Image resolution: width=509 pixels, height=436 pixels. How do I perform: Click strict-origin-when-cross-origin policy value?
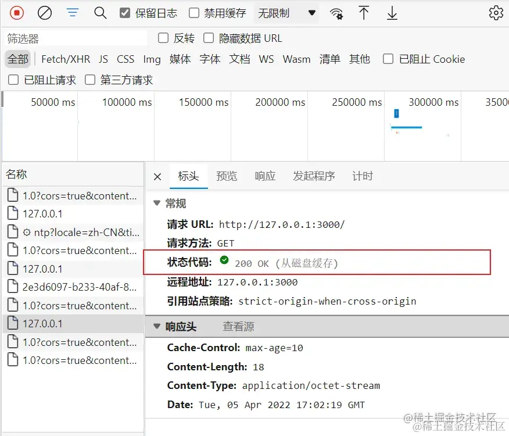click(327, 302)
